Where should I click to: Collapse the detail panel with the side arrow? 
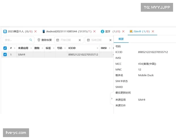(x=112, y=99)
